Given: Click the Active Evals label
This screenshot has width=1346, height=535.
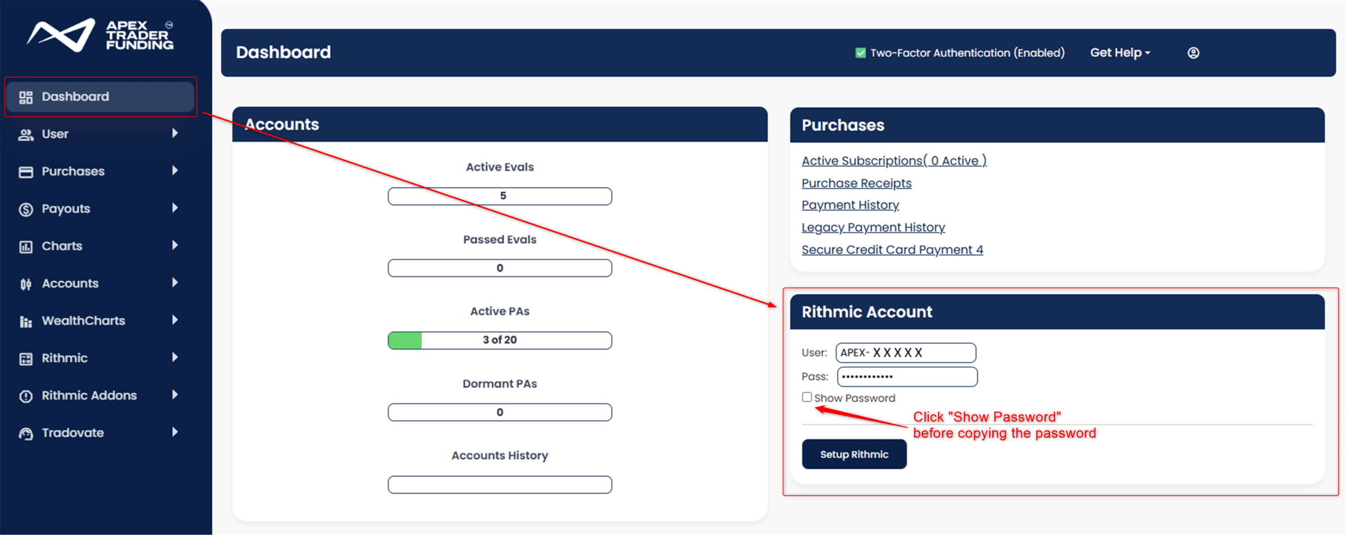Looking at the screenshot, I should click(499, 167).
